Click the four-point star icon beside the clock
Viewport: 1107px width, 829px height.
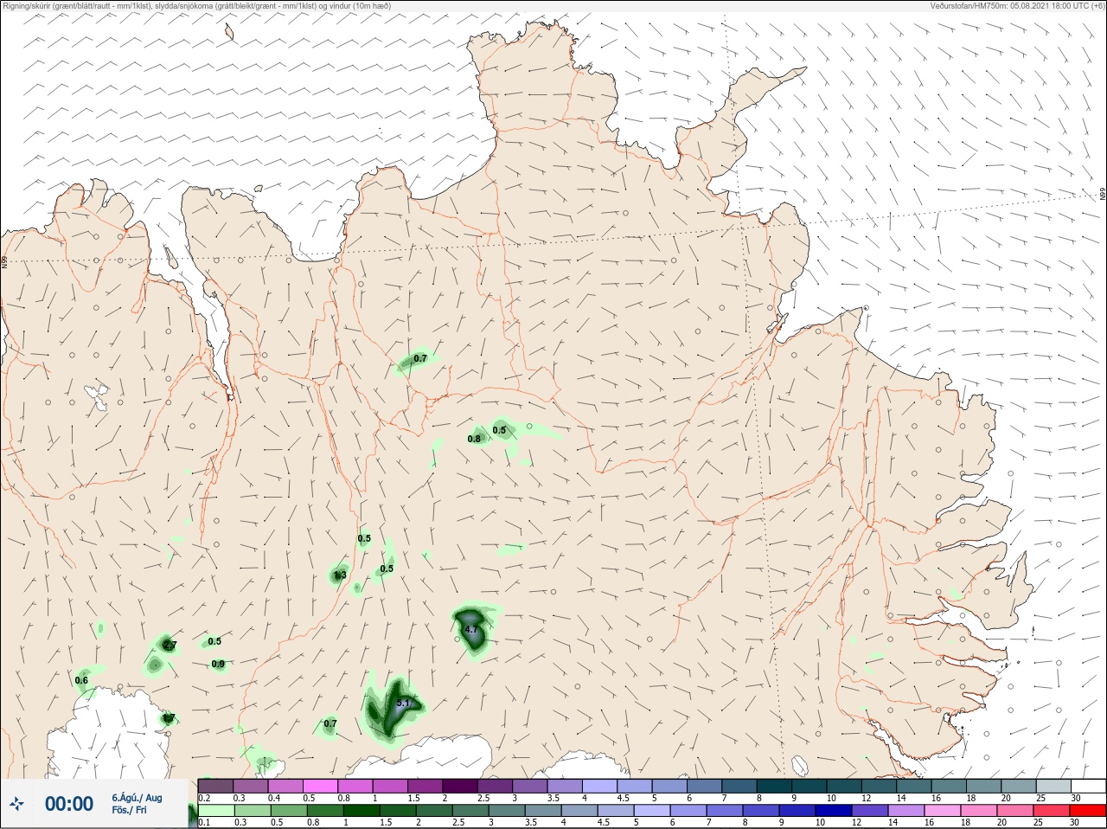16,804
